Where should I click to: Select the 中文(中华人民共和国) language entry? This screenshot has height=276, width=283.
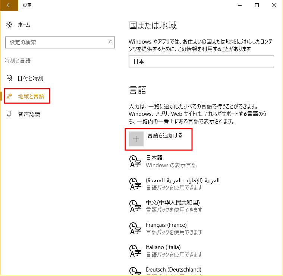coord(173,206)
